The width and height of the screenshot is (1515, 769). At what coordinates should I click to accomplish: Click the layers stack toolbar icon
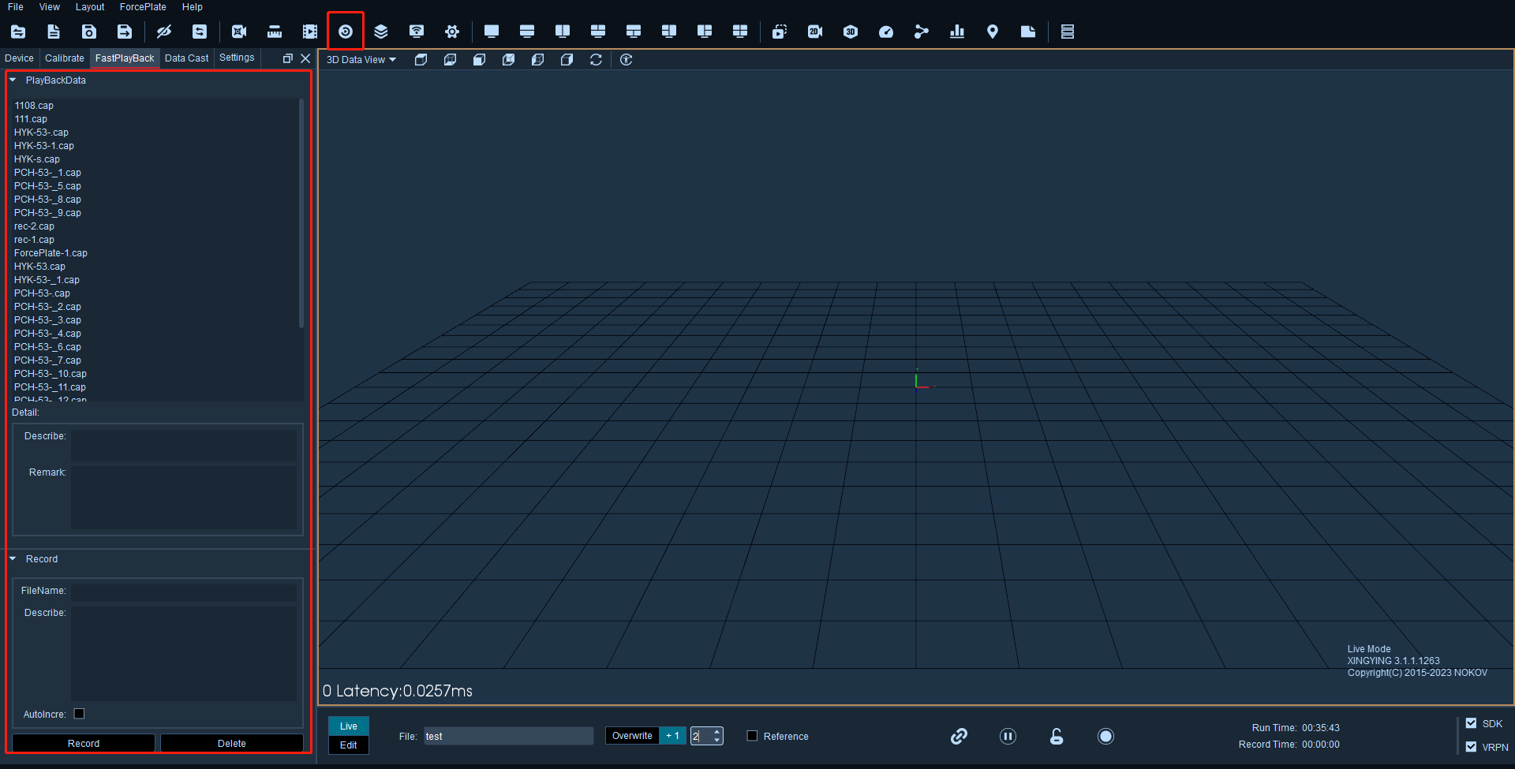381,32
